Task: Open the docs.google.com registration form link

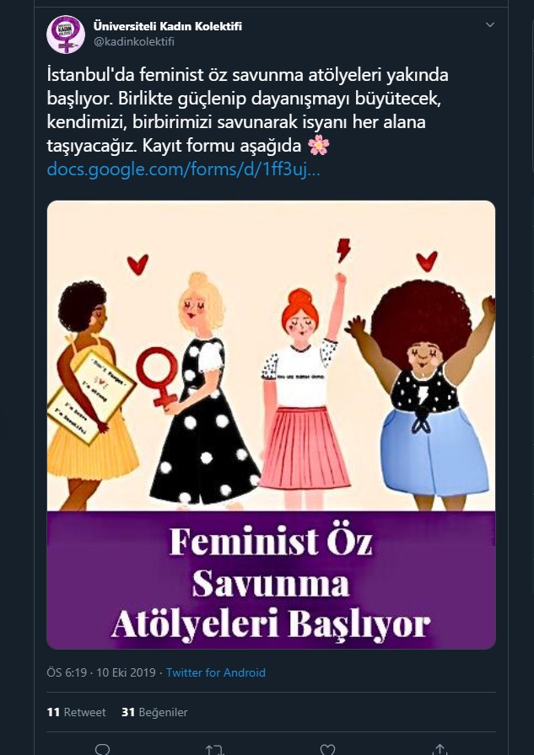Action: point(183,169)
